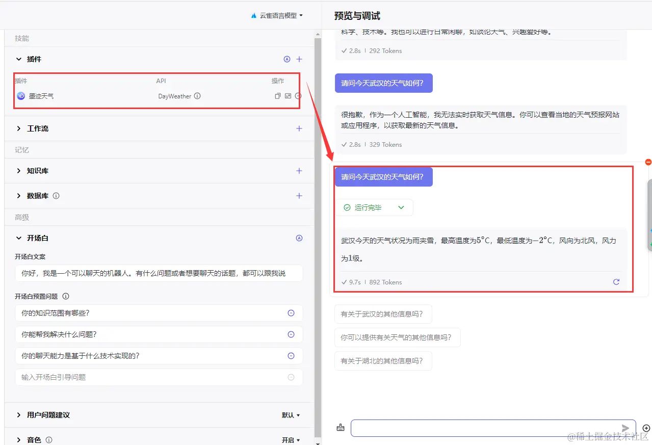Click the 892 Tokens label

pyautogui.click(x=385, y=282)
